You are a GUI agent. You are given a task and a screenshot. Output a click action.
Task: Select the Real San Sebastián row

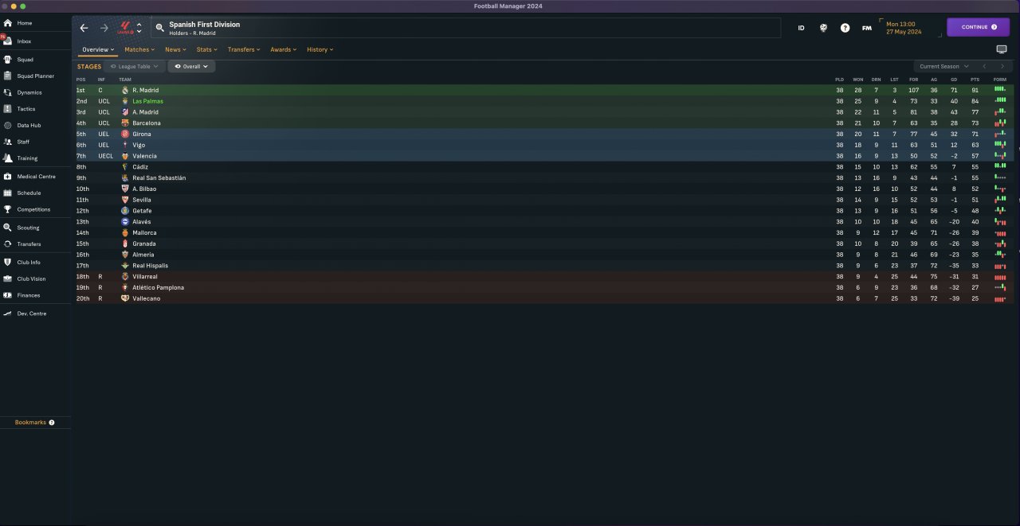click(x=545, y=178)
